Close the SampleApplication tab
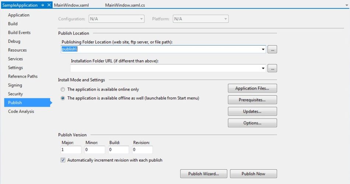The width and height of the screenshot is (350, 184). (x=49, y=5)
